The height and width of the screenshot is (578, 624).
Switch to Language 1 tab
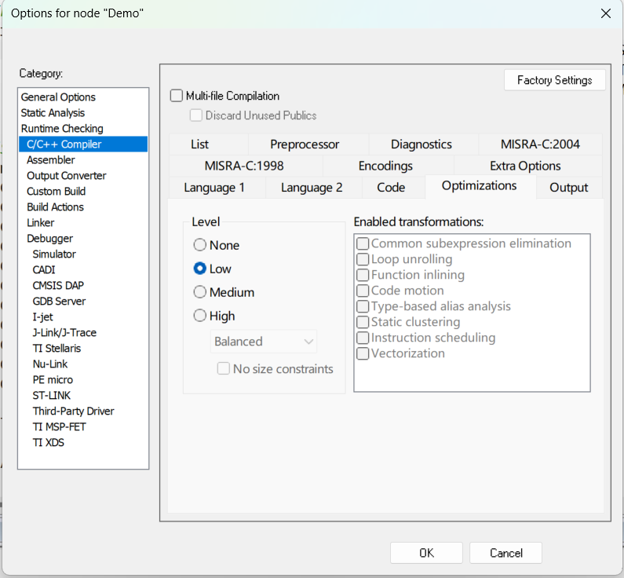(217, 188)
